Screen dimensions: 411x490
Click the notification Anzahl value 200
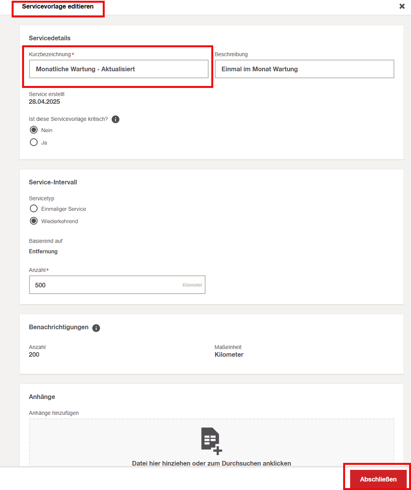coord(34,354)
